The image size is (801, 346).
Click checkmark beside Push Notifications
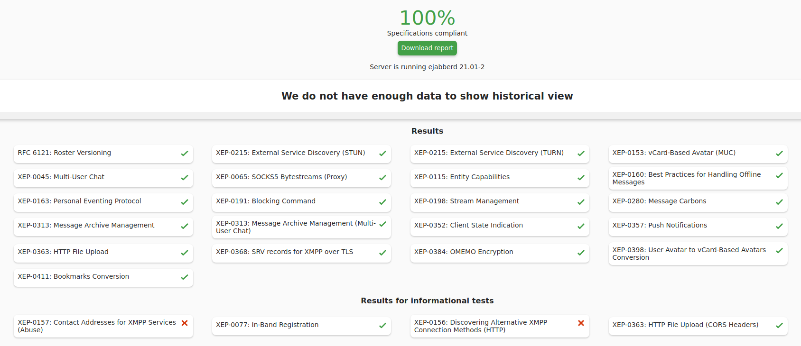[x=779, y=226]
